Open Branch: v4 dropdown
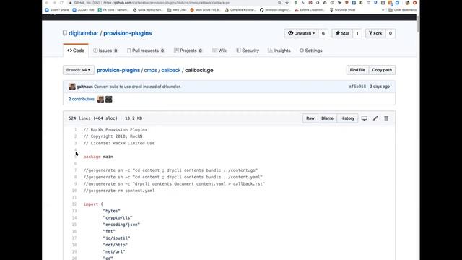The width and height of the screenshot is (462, 260). pyautogui.click(x=79, y=70)
